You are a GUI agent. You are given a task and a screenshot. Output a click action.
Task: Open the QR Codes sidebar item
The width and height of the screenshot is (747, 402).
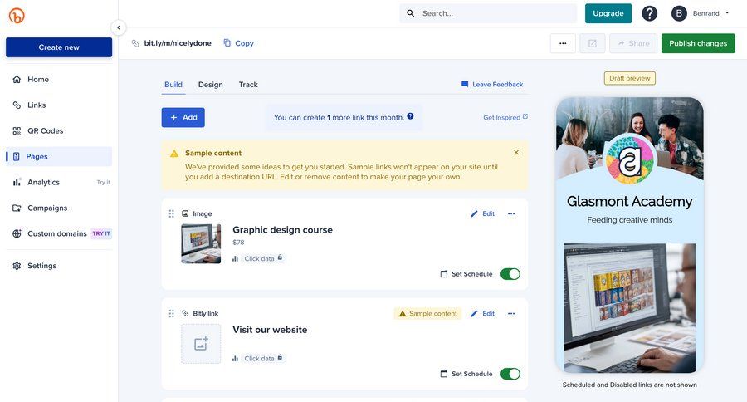pos(45,130)
